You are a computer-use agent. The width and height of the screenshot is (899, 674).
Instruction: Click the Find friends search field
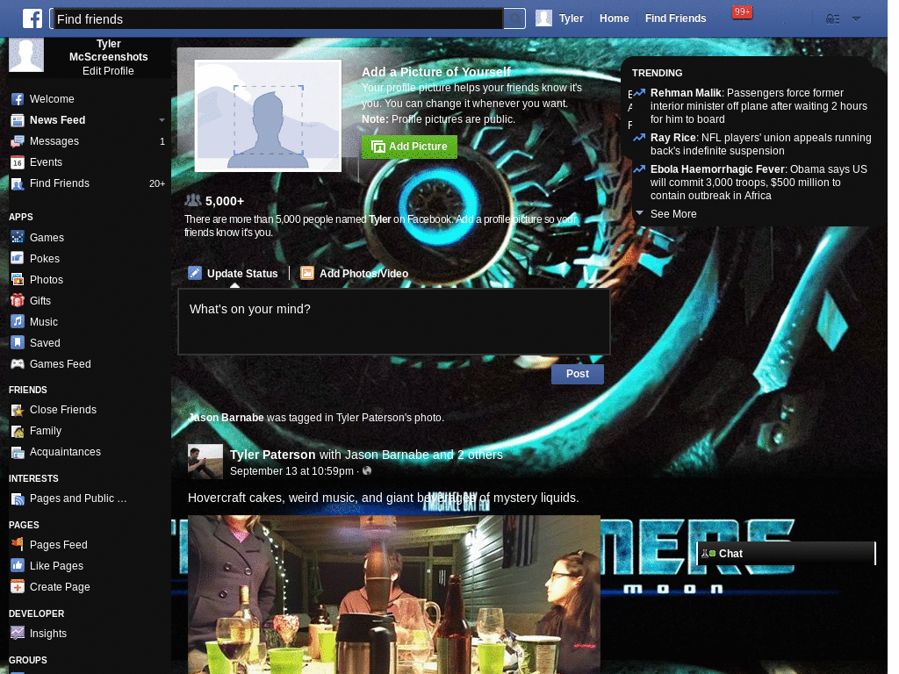click(277, 19)
